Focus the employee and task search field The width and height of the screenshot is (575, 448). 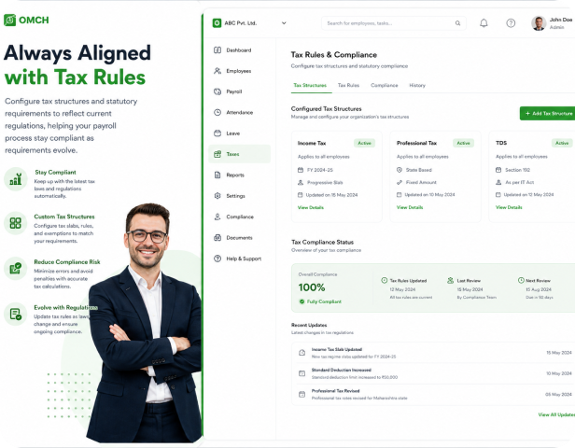tap(394, 23)
